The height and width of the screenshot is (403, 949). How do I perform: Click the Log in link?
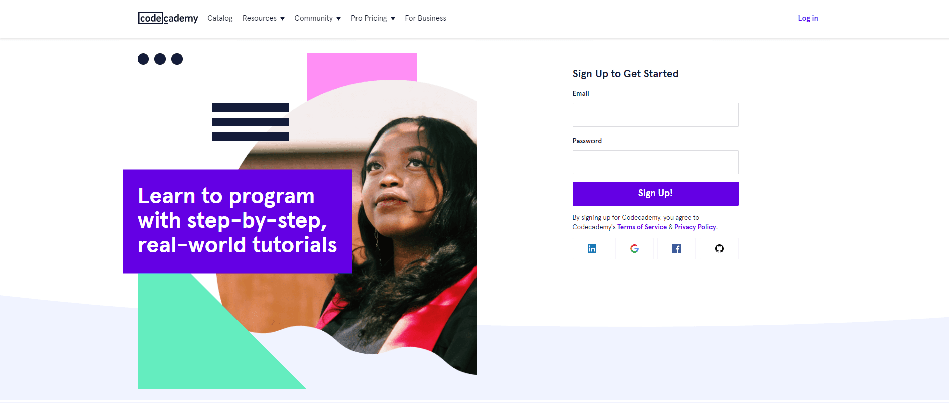click(808, 18)
